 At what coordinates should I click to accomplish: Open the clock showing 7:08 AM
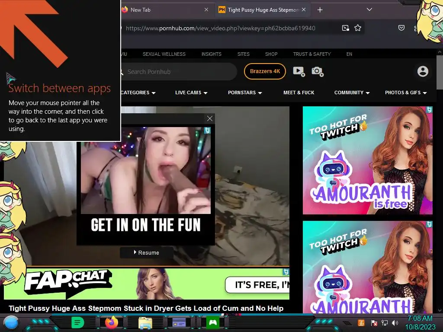coord(421,322)
